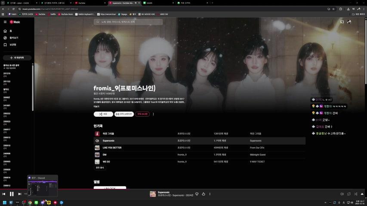Open the Twitch bookmark
367x206 pixels.
[x=12, y=14]
